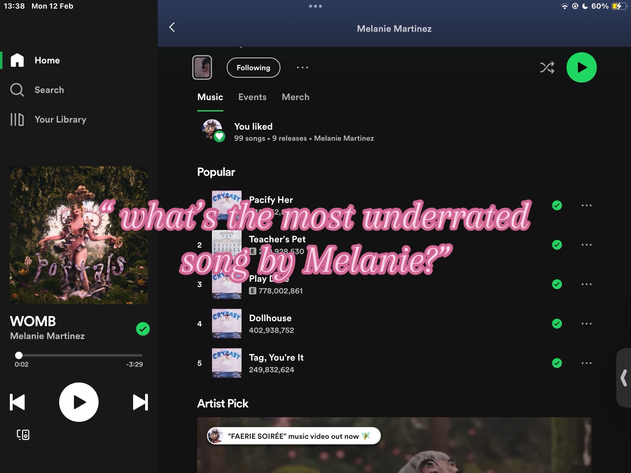Tap the orientation lock status icon
Screen dimensions: 631x473
pos(575,6)
